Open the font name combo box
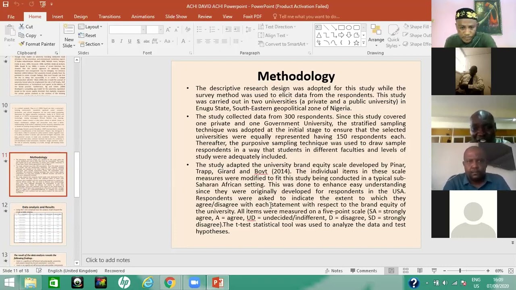This screenshot has width=516, height=290. (x=128, y=30)
